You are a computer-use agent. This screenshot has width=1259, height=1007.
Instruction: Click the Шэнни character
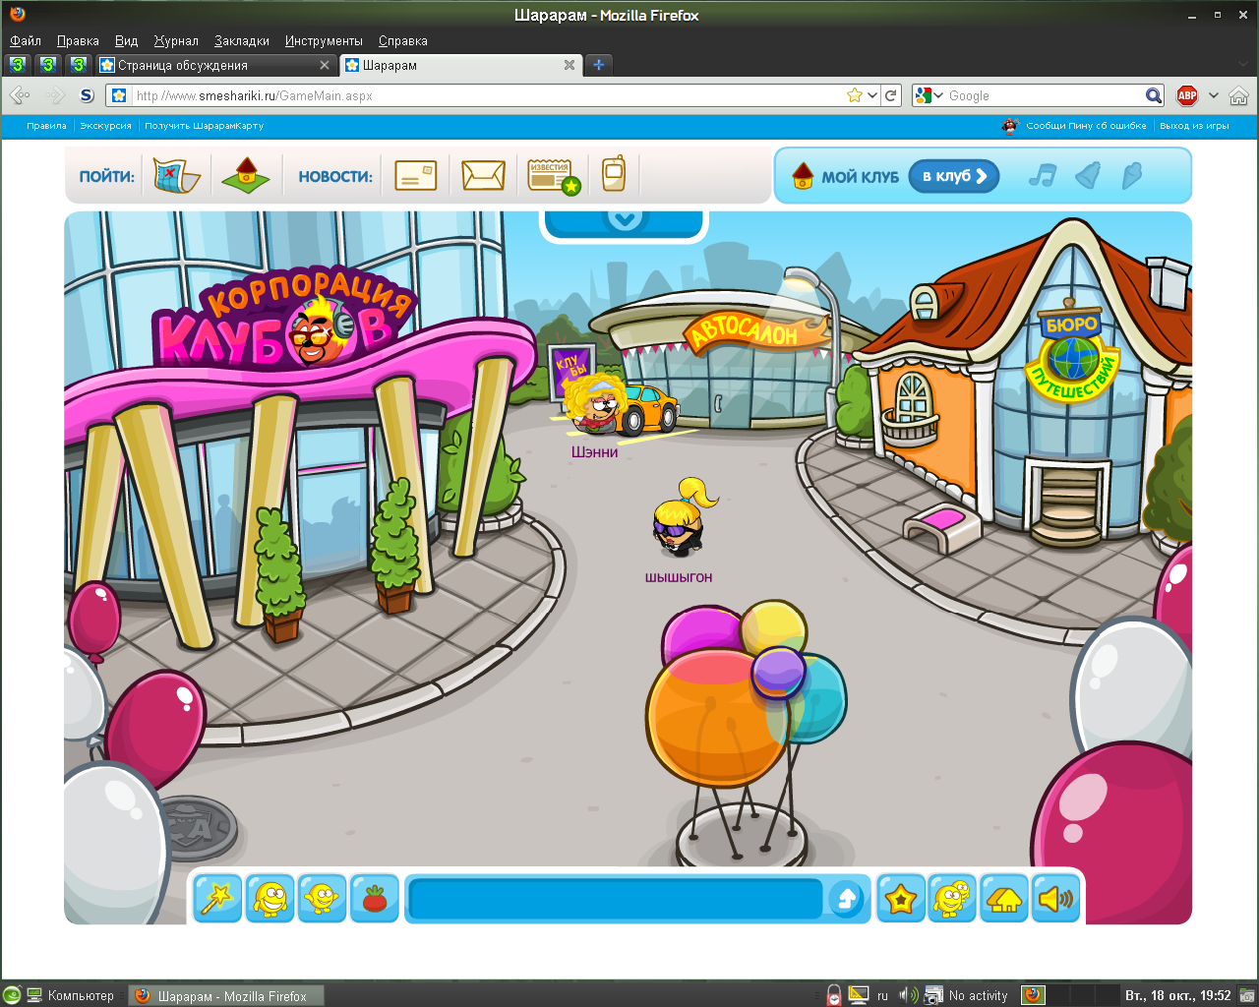pyautogui.click(x=596, y=404)
